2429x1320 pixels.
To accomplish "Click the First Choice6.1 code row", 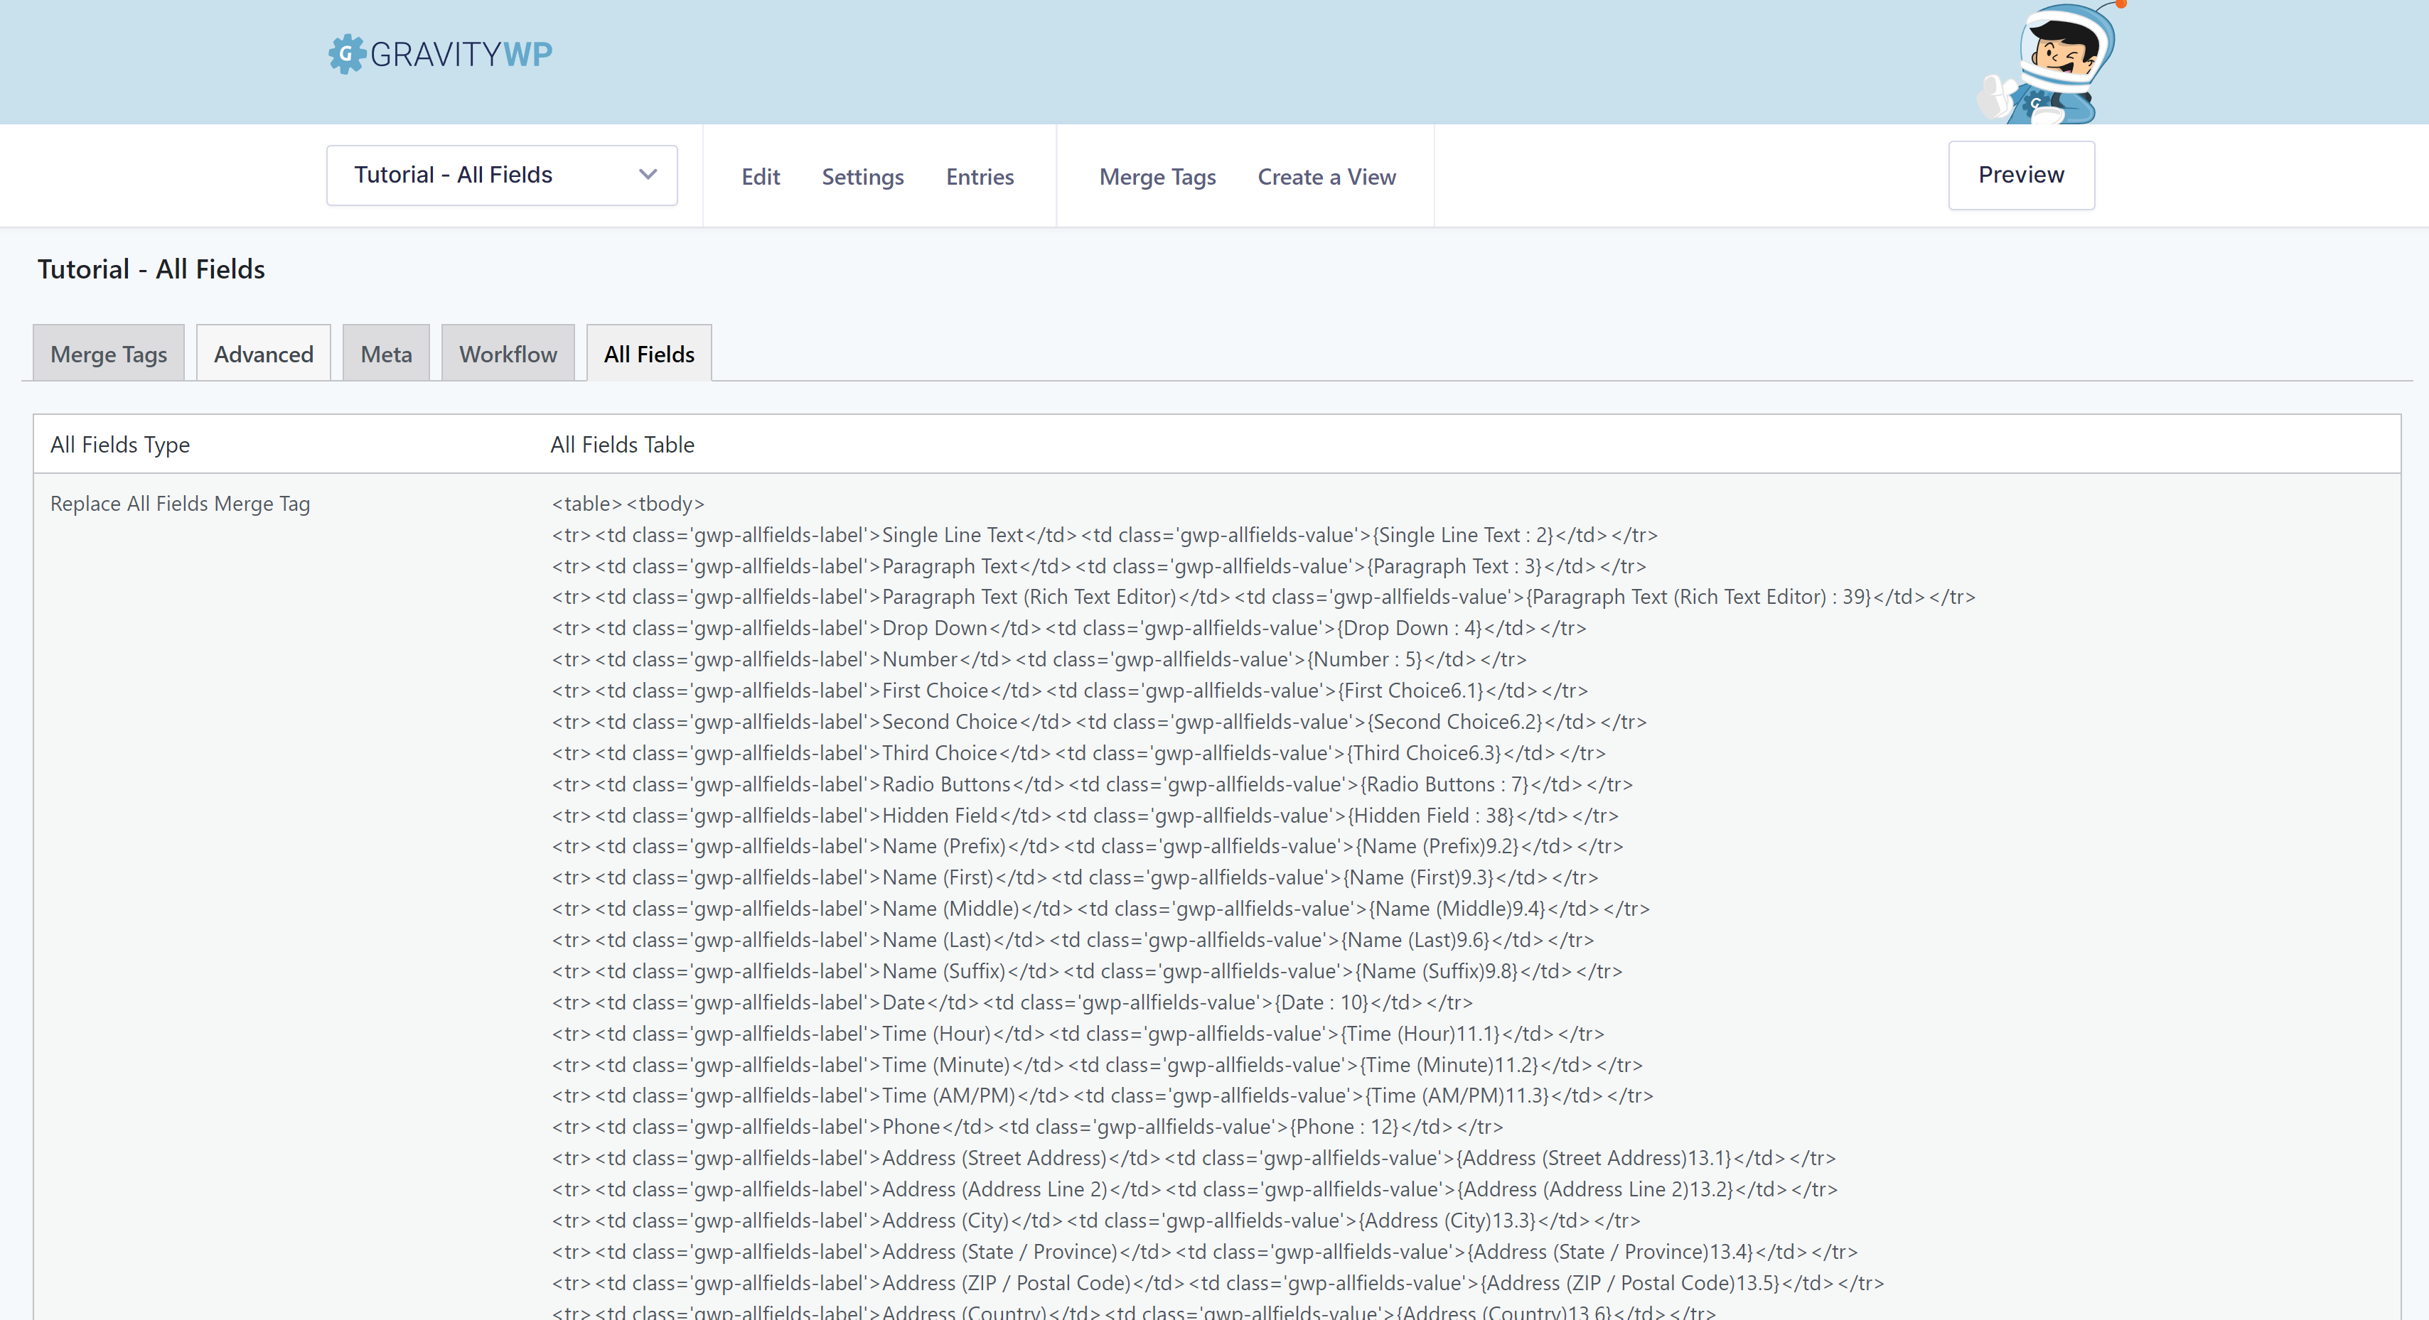I will (x=1071, y=691).
